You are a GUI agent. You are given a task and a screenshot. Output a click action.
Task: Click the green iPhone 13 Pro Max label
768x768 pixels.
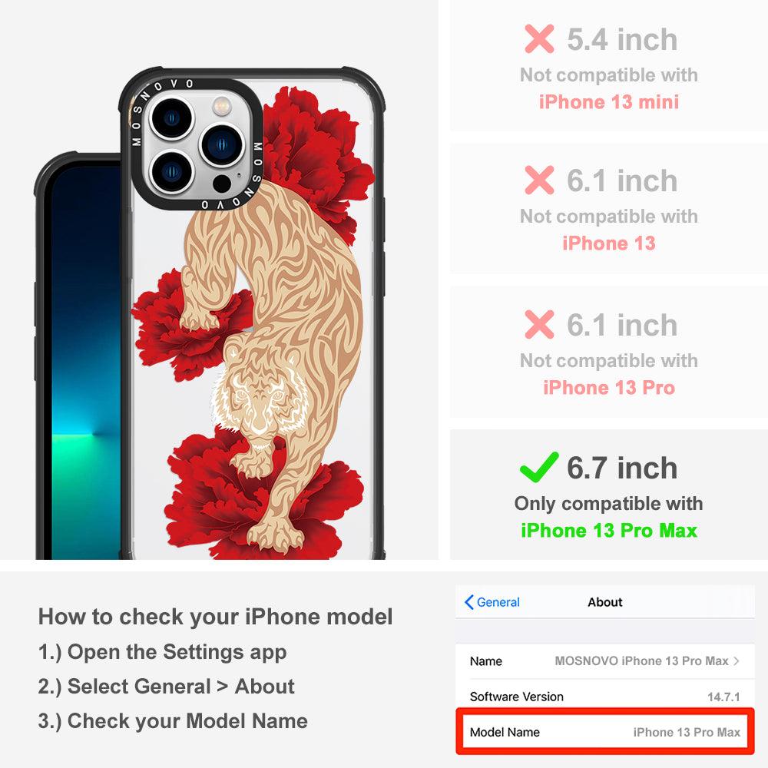click(609, 531)
